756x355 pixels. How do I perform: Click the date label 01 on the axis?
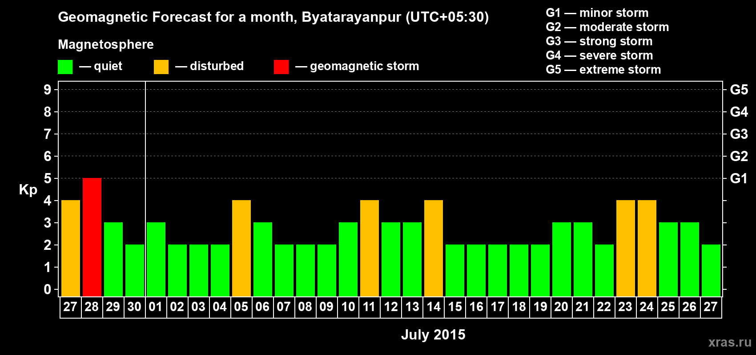point(156,307)
